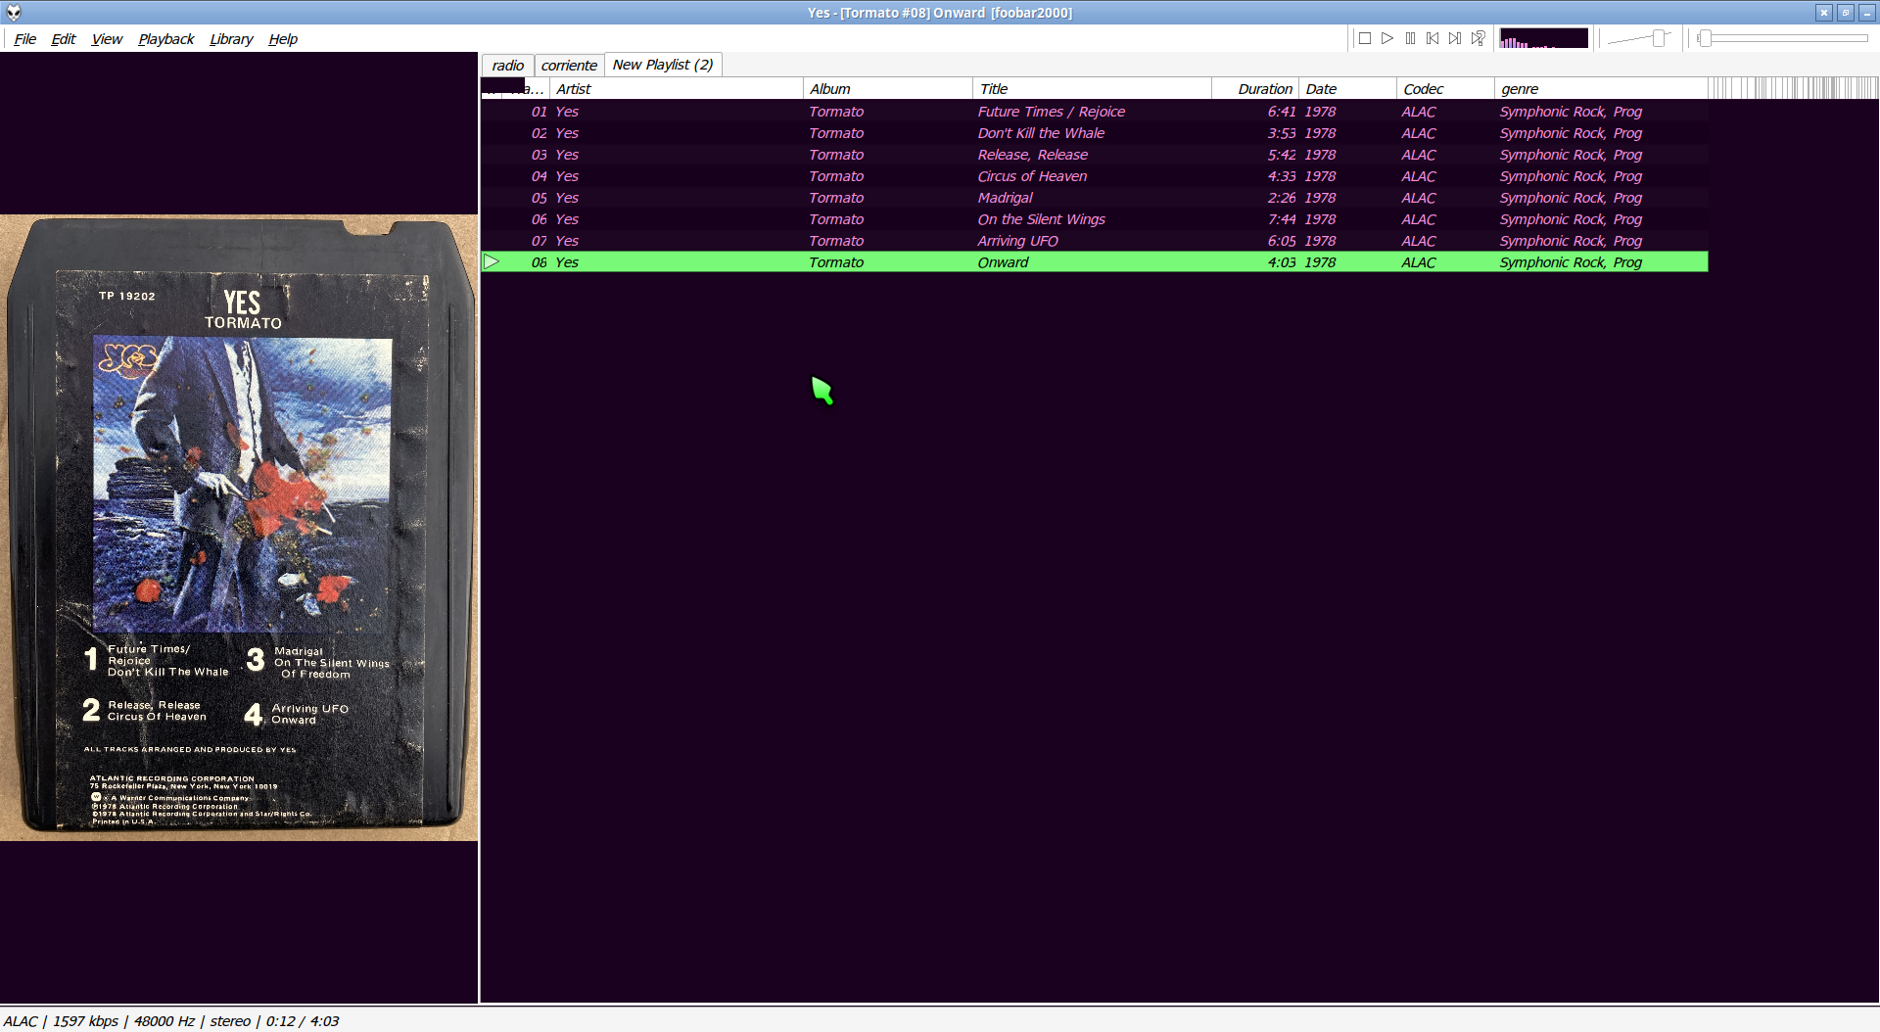Sort by Duration column header
1880x1032 pixels.
pyautogui.click(x=1256, y=89)
